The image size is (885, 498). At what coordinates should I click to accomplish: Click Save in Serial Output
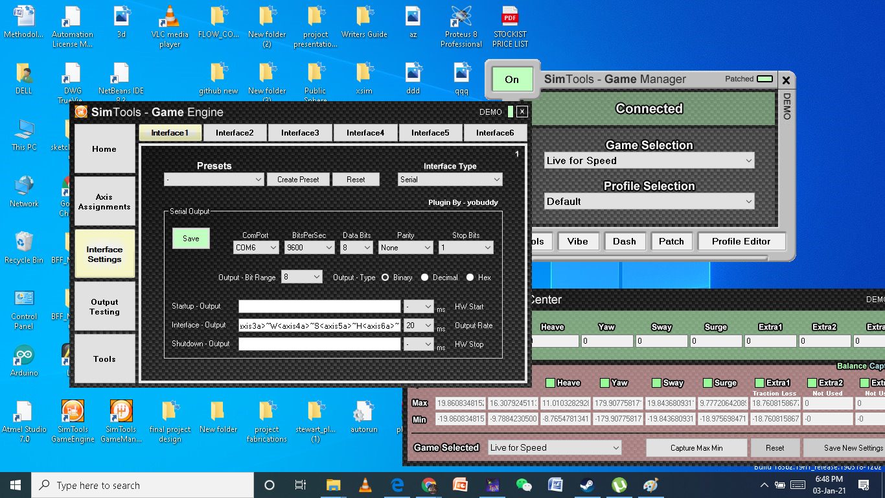click(x=191, y=239)
